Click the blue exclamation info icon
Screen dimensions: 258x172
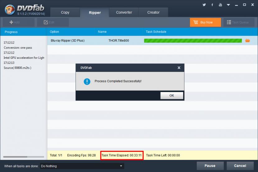[87, 81]
